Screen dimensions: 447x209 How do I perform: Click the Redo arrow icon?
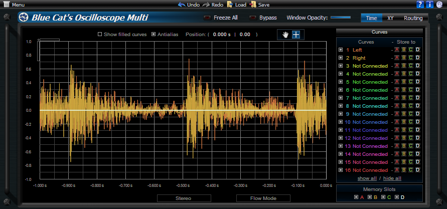(x=206, y=5)
